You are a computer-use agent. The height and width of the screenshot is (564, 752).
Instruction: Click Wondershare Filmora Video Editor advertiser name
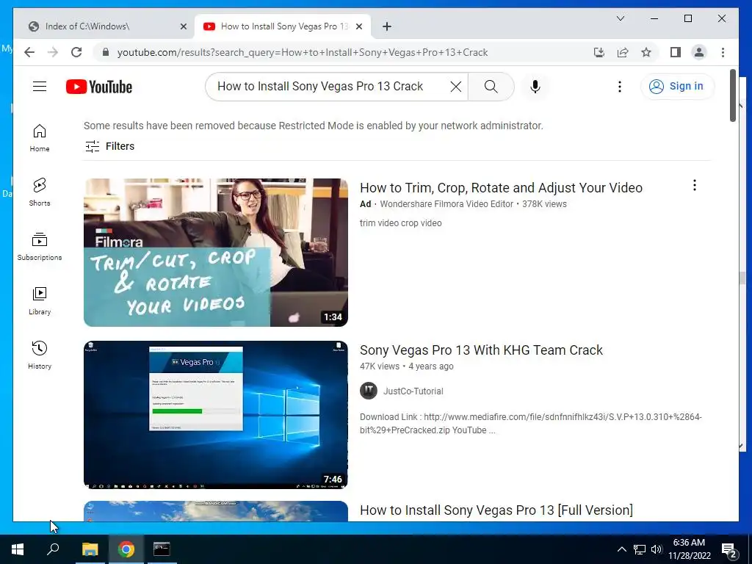[446, 204]
